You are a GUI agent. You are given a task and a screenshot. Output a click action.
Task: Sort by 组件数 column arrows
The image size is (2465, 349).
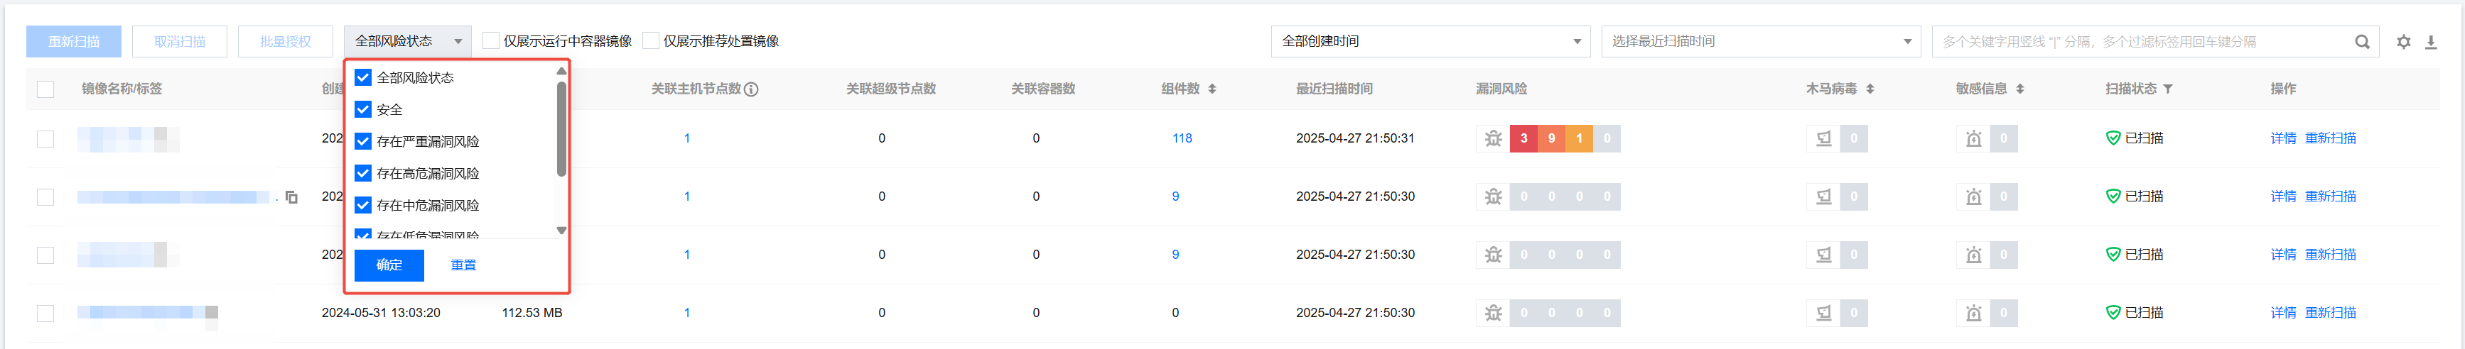[1212, 89]
